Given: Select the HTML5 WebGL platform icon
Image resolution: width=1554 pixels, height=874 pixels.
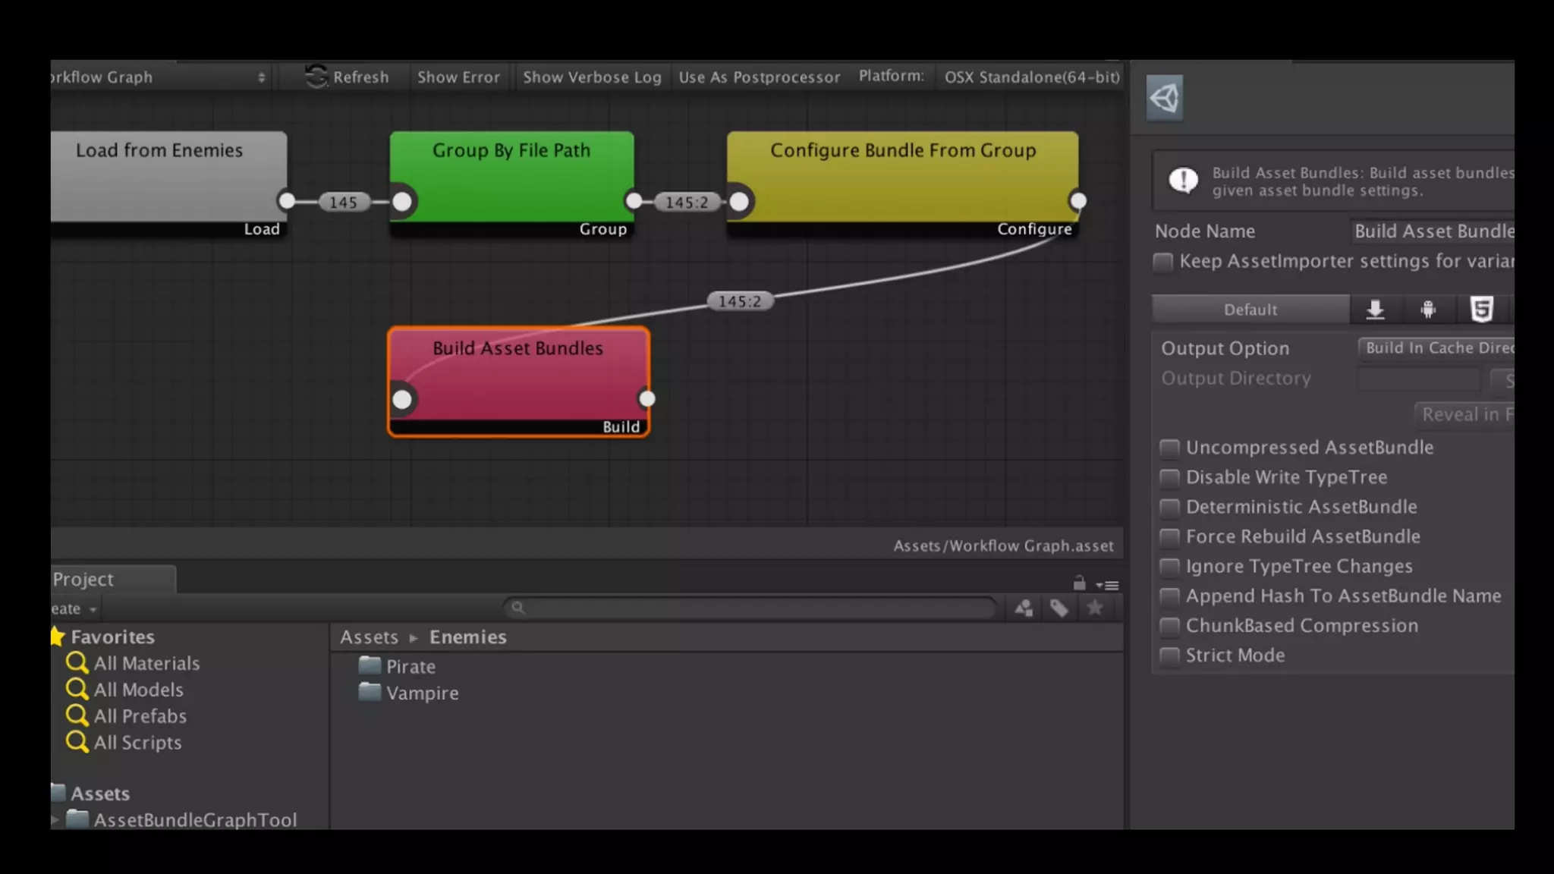Looking at the screenshot, I should click(x=1481, y=310).
